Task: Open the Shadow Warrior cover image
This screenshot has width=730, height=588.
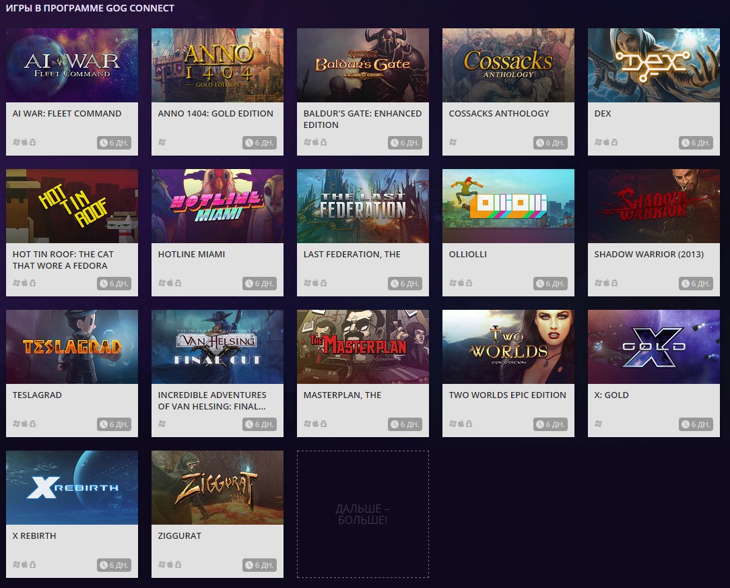Action: click(654, 206)
